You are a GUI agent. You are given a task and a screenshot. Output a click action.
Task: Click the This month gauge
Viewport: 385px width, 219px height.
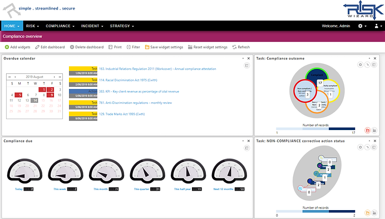[x=107, y=171]
